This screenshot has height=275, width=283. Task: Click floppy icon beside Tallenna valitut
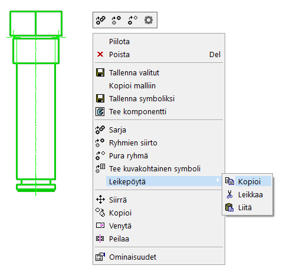click(x=100, y=72)
